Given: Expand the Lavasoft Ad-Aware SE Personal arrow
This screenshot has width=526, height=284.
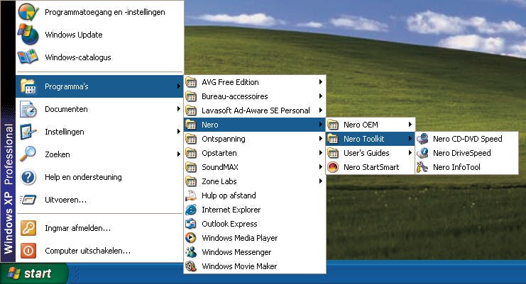Looking at the screenshot, I should [321, 110].
